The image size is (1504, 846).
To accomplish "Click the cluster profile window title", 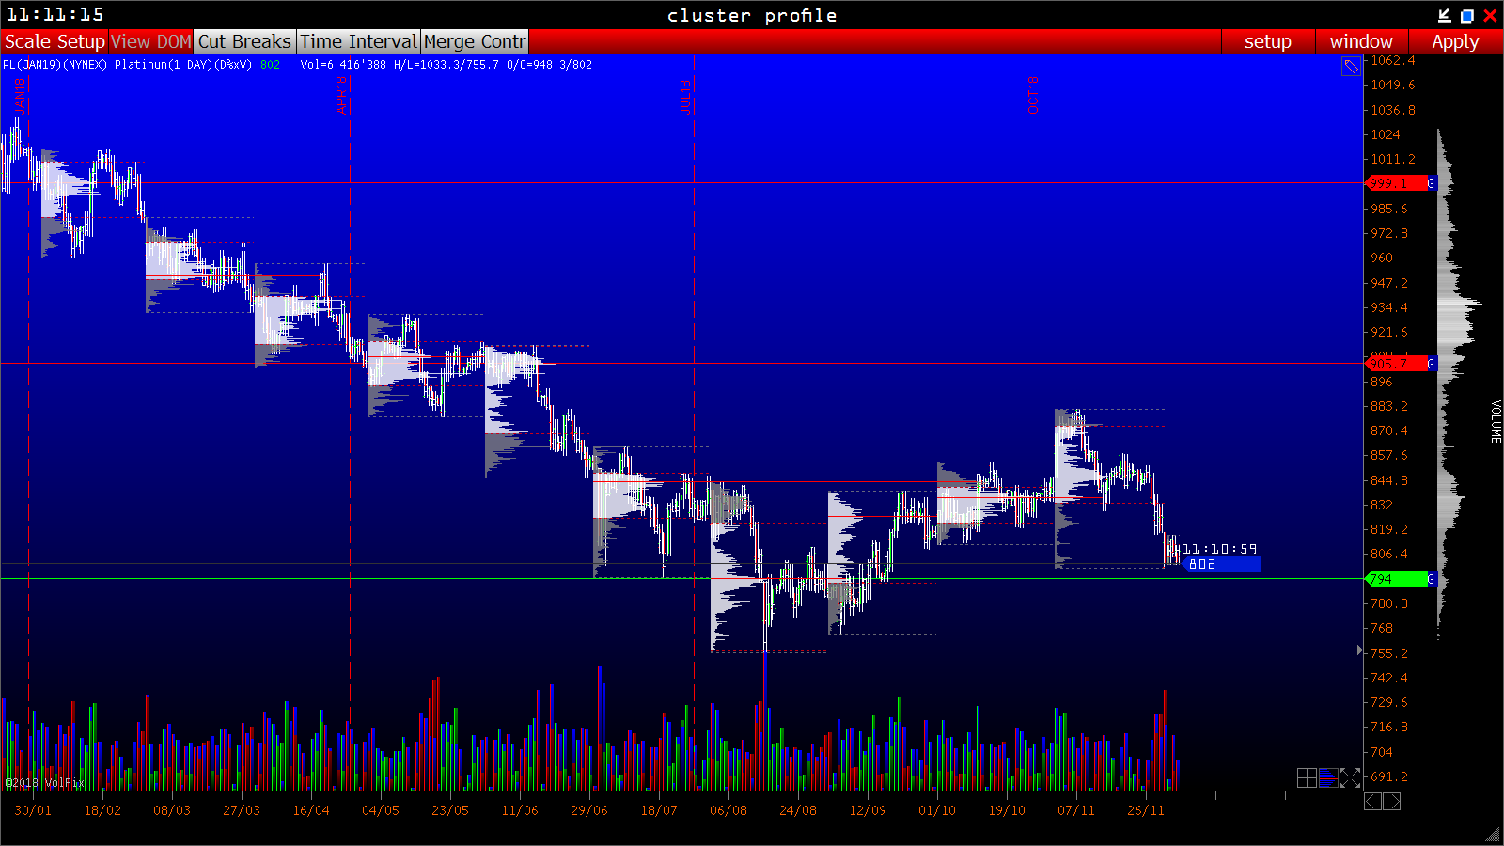I will click(752, 15).
